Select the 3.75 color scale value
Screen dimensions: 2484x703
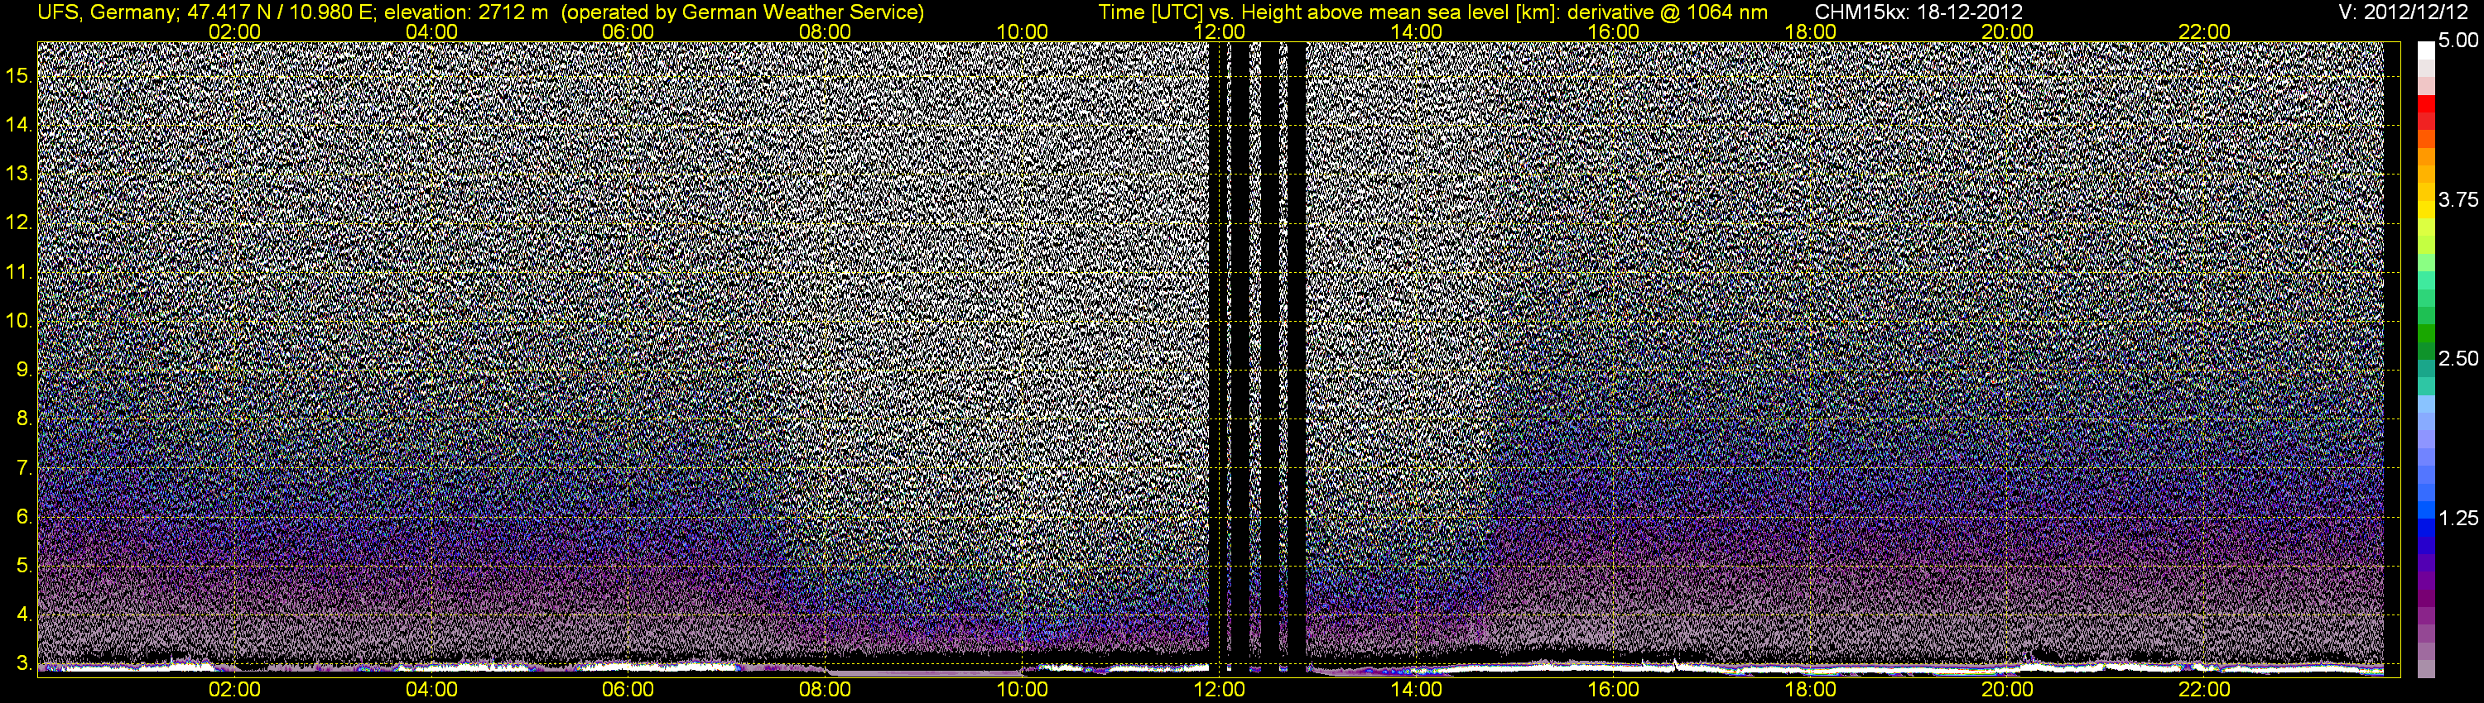point(2458,199)
